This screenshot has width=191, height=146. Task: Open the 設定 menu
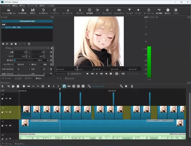click(x=42, y=6)
